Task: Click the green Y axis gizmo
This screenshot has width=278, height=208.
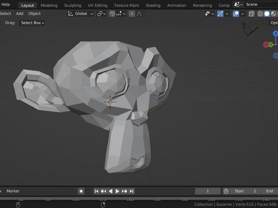Action: coord(271,45)
